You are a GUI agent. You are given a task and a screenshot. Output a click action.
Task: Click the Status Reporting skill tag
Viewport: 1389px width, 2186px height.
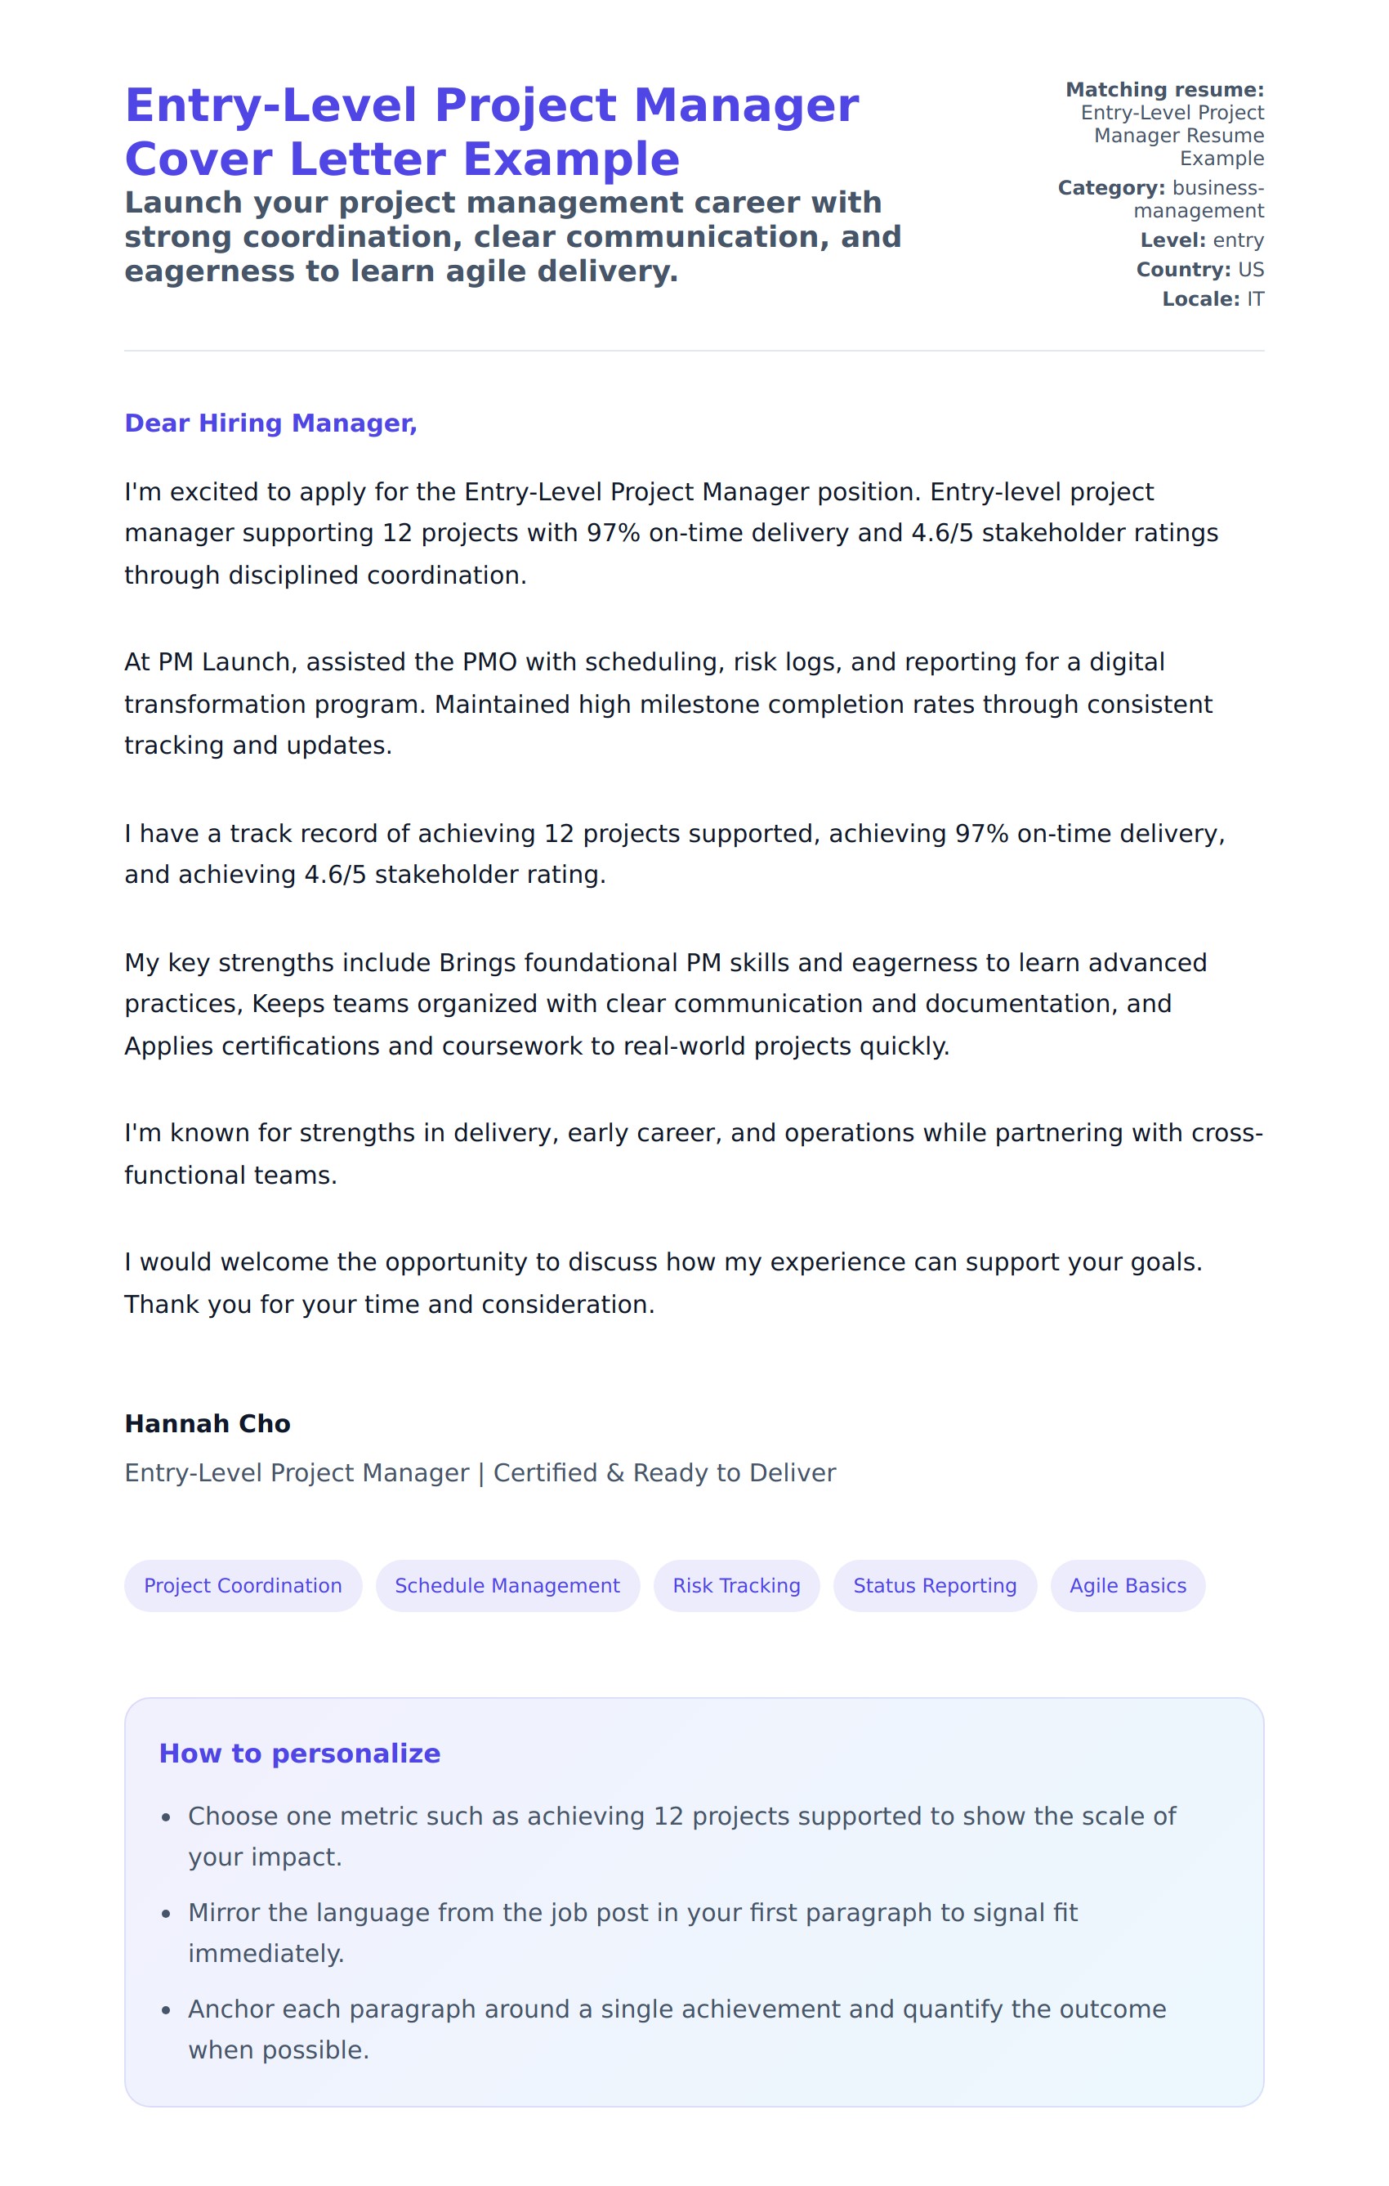coord(935,1585)
